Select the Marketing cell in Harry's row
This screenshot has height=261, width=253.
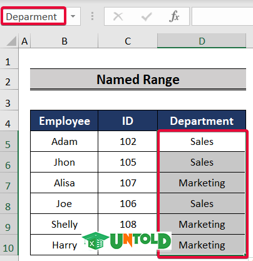(202, 245)
